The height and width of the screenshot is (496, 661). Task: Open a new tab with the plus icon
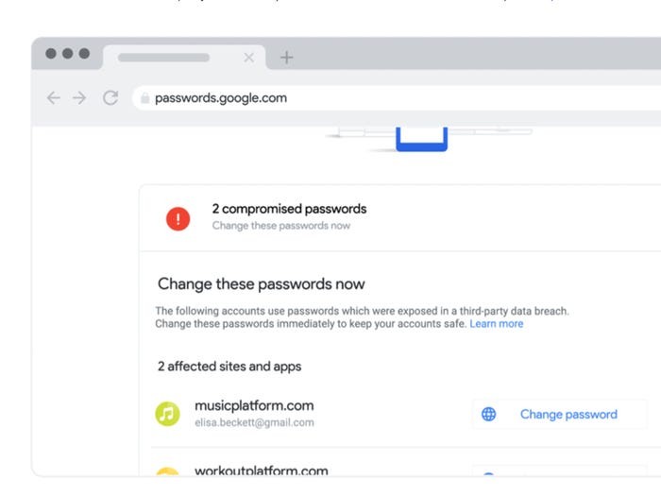pyautogui.click(x=287, y=58)
